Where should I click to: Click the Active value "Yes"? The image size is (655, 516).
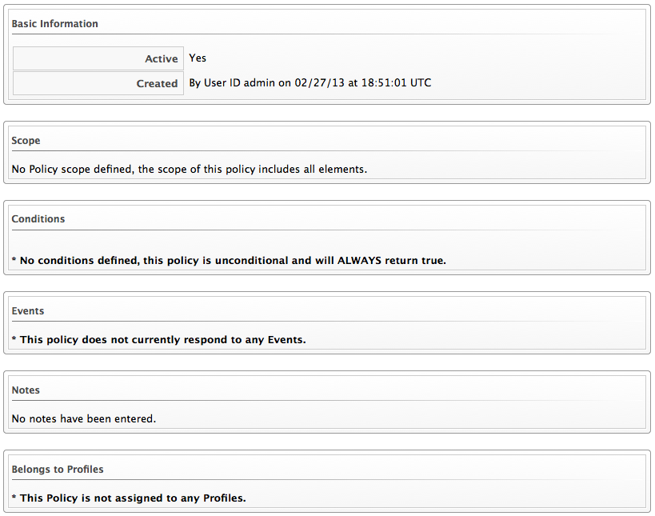(x=198, y=58)
